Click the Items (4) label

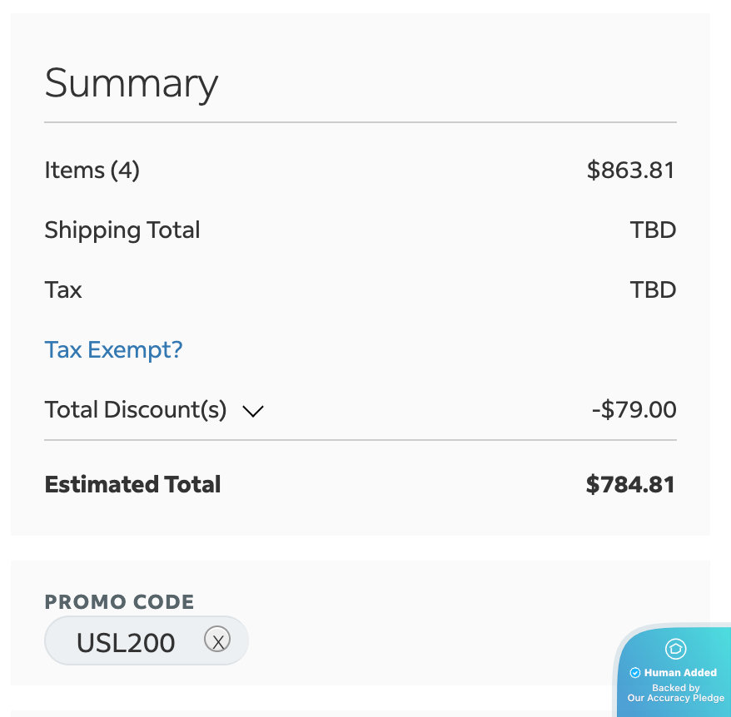coord(92,171)
